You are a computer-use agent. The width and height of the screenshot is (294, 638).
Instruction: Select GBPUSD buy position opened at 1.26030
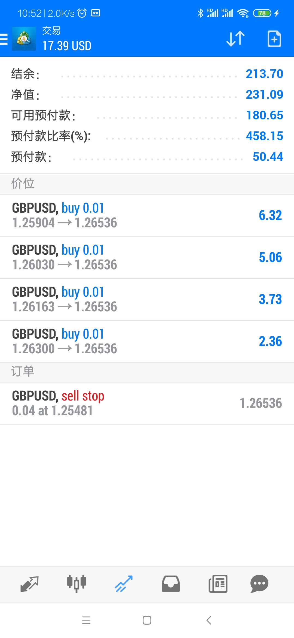pyautogui.click(x=147, y=257)
